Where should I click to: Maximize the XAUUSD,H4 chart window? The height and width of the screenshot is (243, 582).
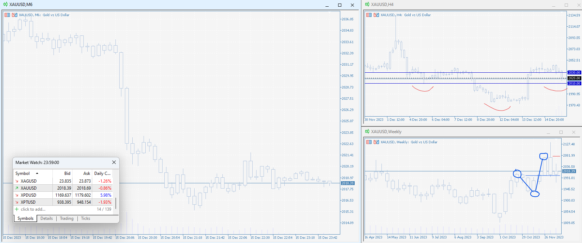tap(566, 5)
